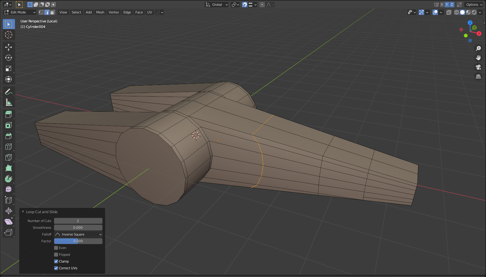This screenshot has width=486, height=277.
Task: Activate the Rotate tool
Action: [x=9, y=58]
